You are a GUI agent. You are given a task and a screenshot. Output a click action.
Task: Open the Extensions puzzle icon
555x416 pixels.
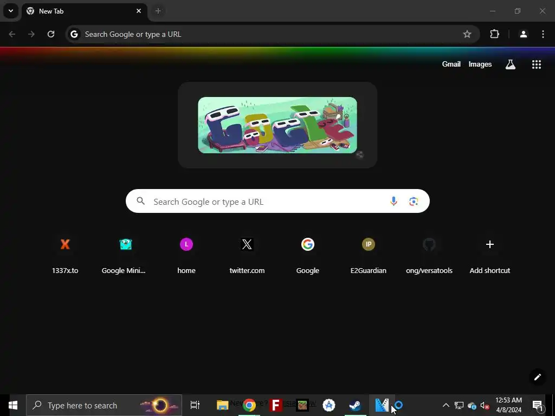pyautogui.click(x=494, y=34)
